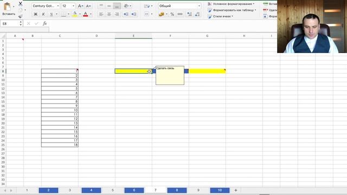The height and width of the screenshot is (195, 347).
Task: Cut selection with the scissors icon
Action: point(21,4)
